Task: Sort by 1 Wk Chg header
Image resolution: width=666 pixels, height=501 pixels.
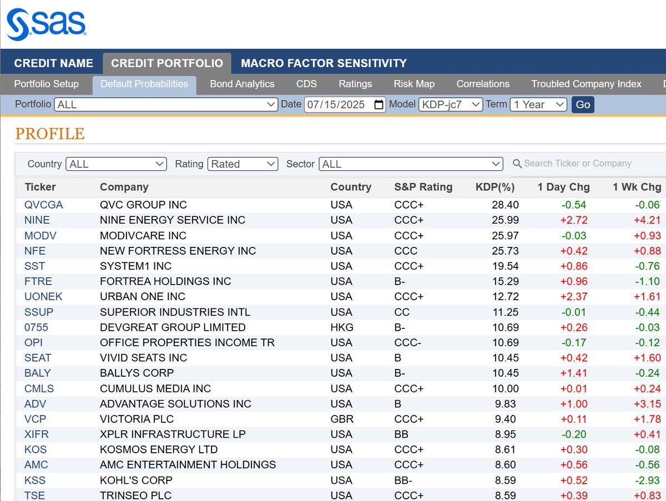Action: [x=637, y=187]
